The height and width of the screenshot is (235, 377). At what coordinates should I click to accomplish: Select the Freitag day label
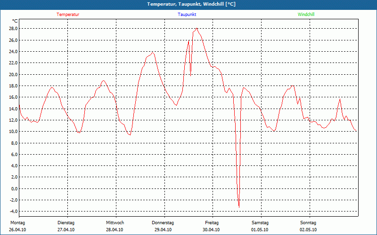tap(212, 223)
